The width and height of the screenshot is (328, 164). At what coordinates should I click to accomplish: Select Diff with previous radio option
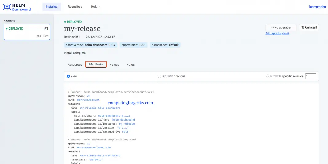point(159,76)
